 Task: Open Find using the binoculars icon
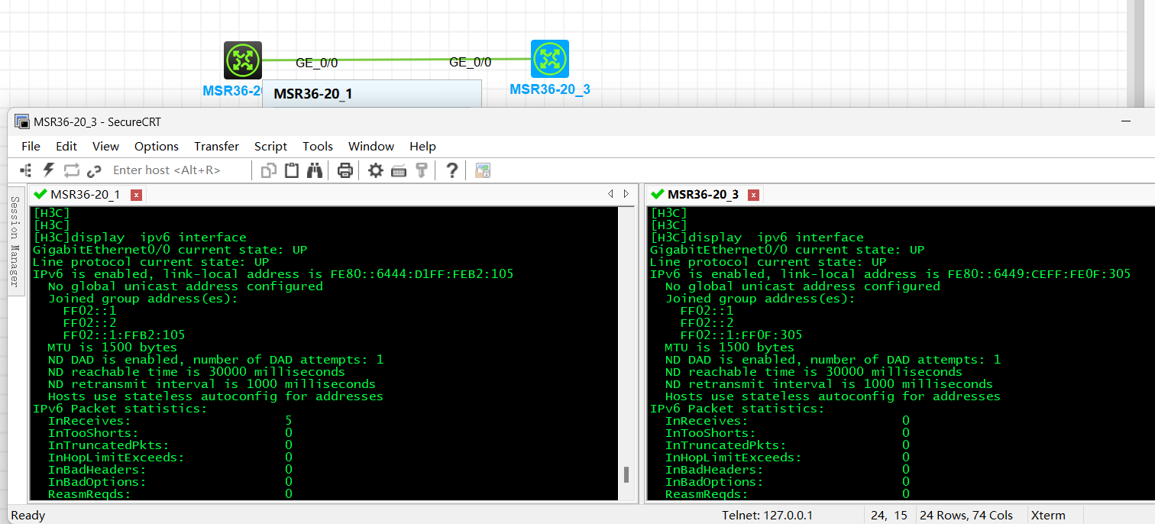(315, 170)
